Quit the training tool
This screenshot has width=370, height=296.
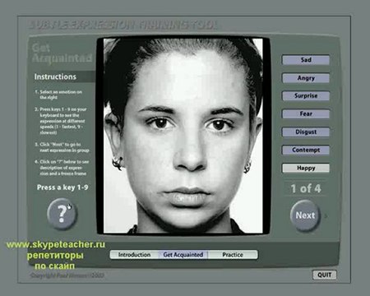[x=325, y=275]
